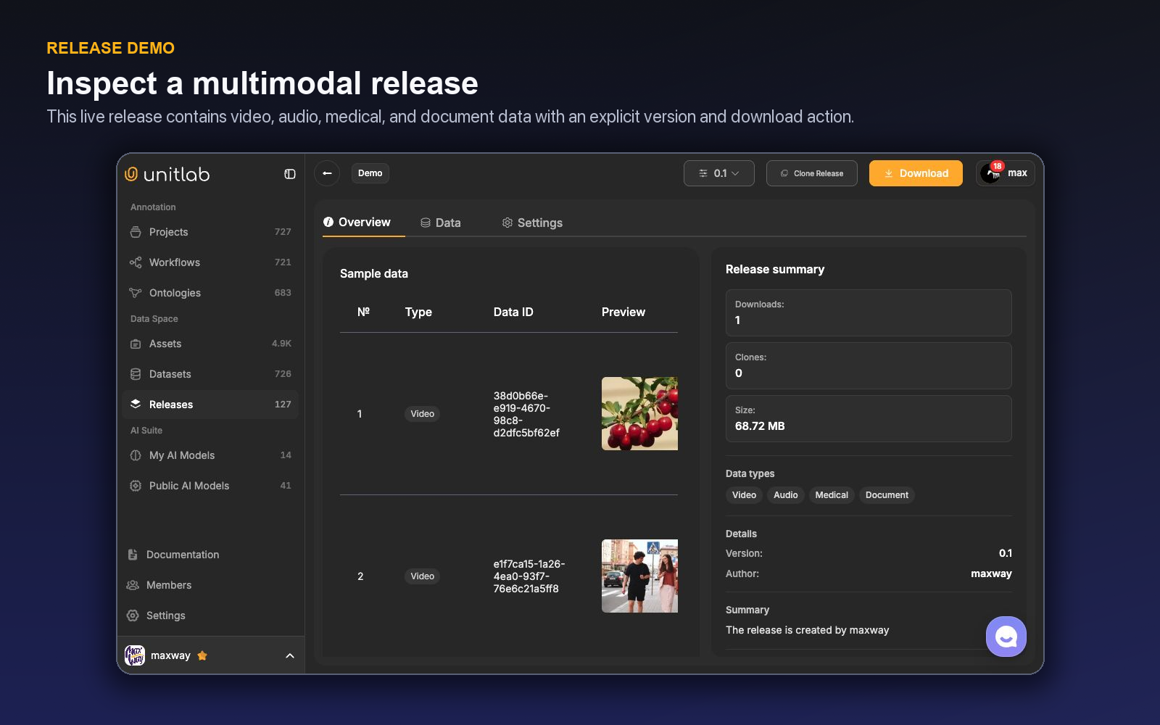Click the Unitlab logo
Viewport: 1160px width, 725px height.
[167, 174]
